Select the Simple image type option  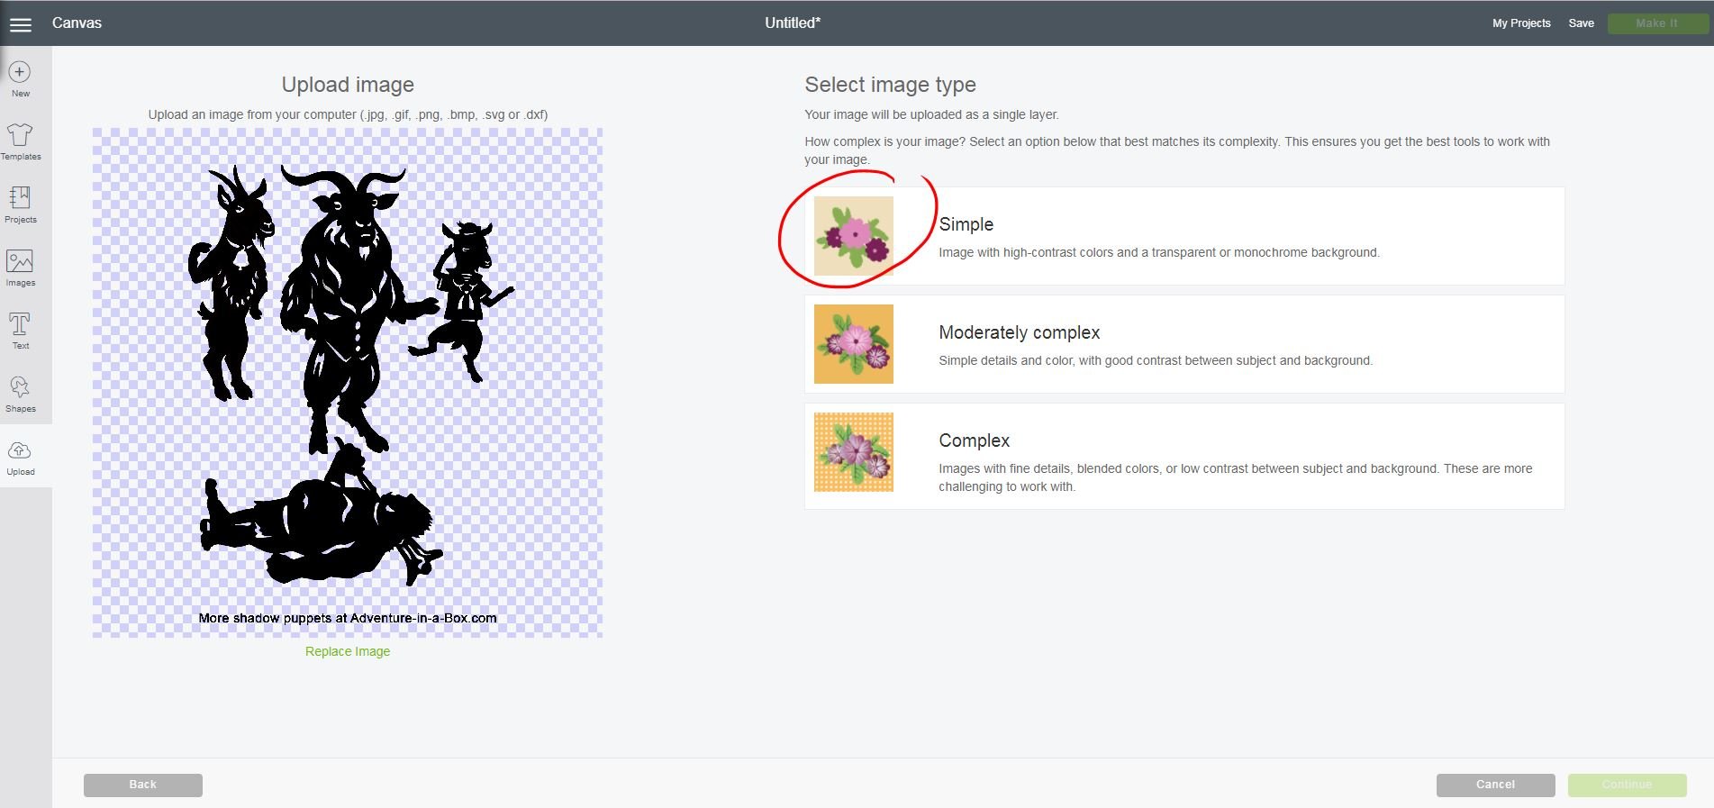pyautogui.click(x=1183, y=236)
